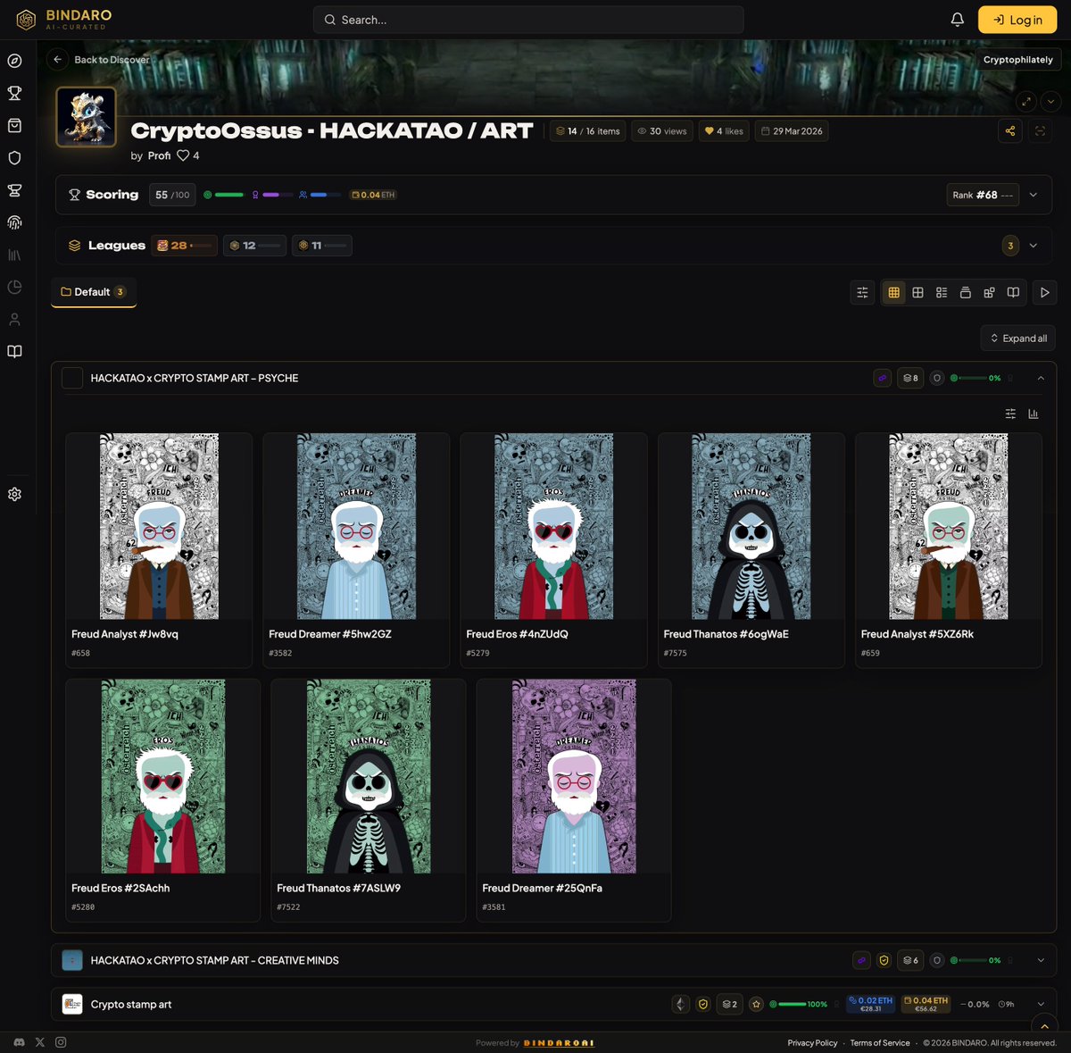Open the person profile icon in sidebar
The image size is (1071, 1053).
click(14, 319)
